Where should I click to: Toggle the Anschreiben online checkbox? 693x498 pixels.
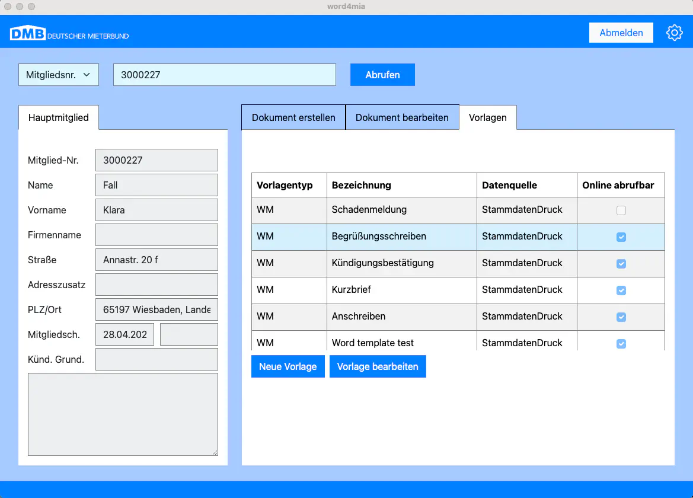(x=621, y=317)
